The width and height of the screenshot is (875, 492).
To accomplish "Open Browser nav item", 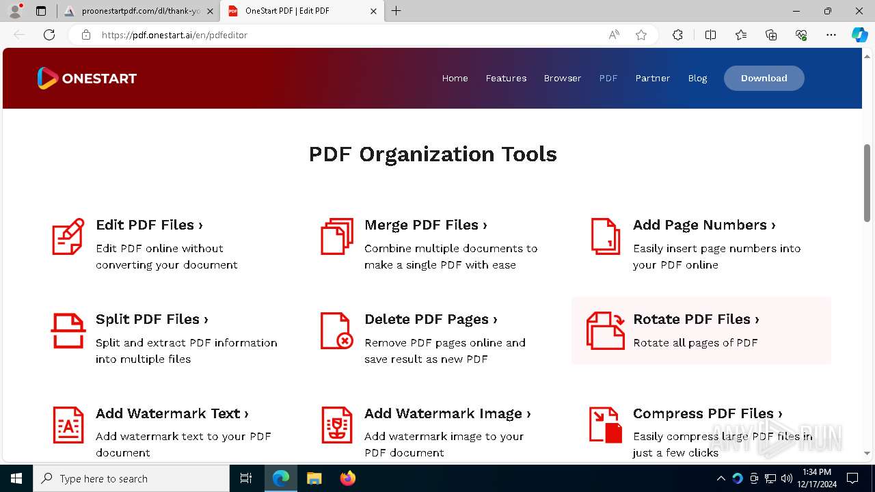I will [563, 78].
